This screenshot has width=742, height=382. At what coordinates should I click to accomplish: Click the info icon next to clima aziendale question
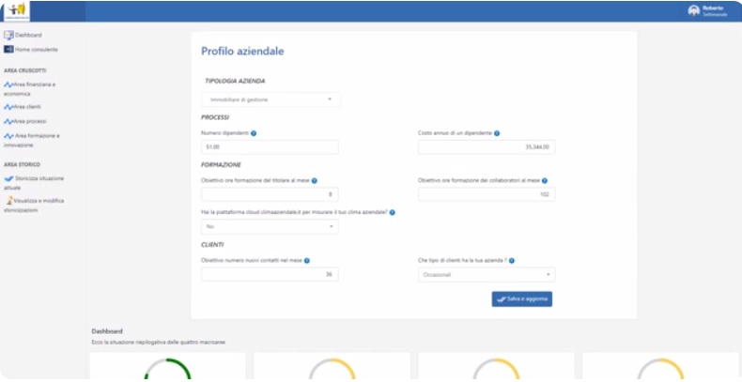coord(392,212)
